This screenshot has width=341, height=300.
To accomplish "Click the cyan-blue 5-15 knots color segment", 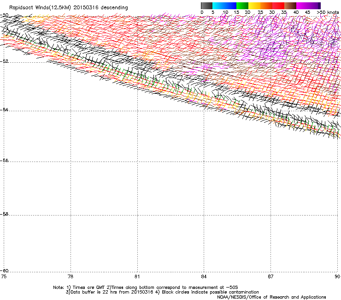I will click(x=224, y=6).
